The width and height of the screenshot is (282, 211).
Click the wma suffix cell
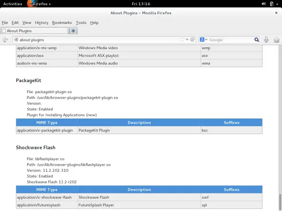pyautogui.click(x=231, y=63)
